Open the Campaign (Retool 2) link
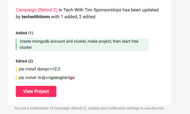This screenshot has width=190, height=114. coord(37,10)
